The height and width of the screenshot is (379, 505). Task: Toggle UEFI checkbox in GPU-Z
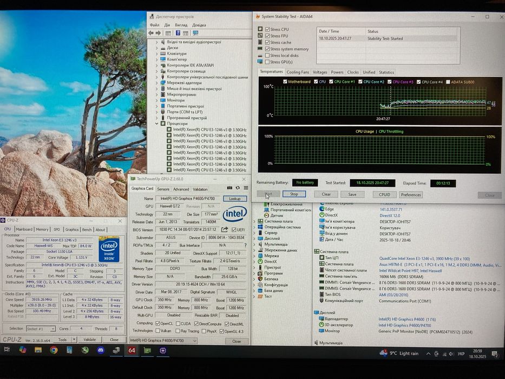234,230
